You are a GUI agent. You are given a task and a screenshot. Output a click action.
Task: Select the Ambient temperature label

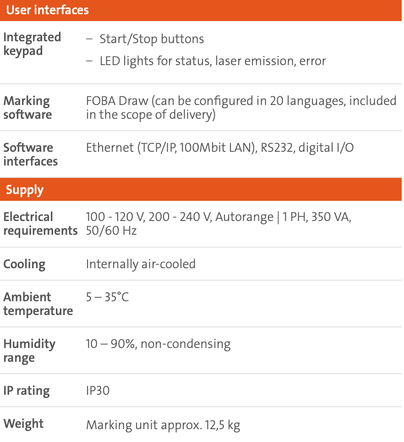coord(38,304)
